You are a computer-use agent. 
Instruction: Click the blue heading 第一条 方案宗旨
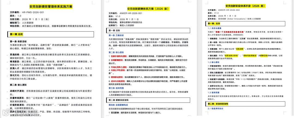click(116, 35)
